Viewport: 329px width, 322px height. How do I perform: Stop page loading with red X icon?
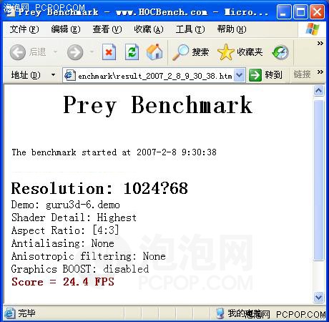pos(109,52)
